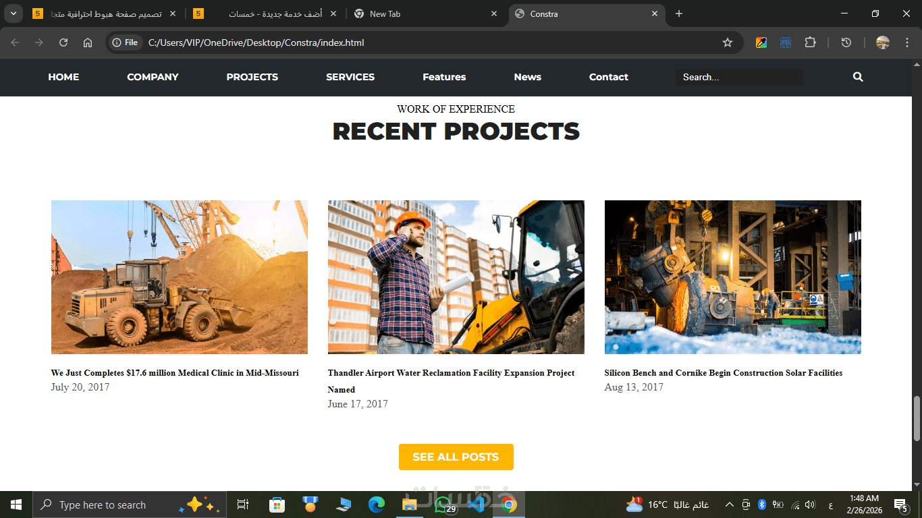Open the Chrome profile avatar

point(882,42)
